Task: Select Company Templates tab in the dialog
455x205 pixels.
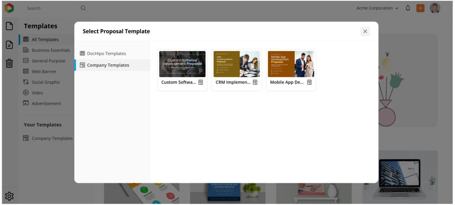Action: click(x=112, y=65)
